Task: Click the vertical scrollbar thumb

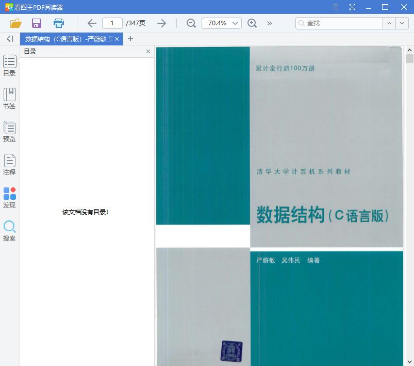Action: point(409,58)
